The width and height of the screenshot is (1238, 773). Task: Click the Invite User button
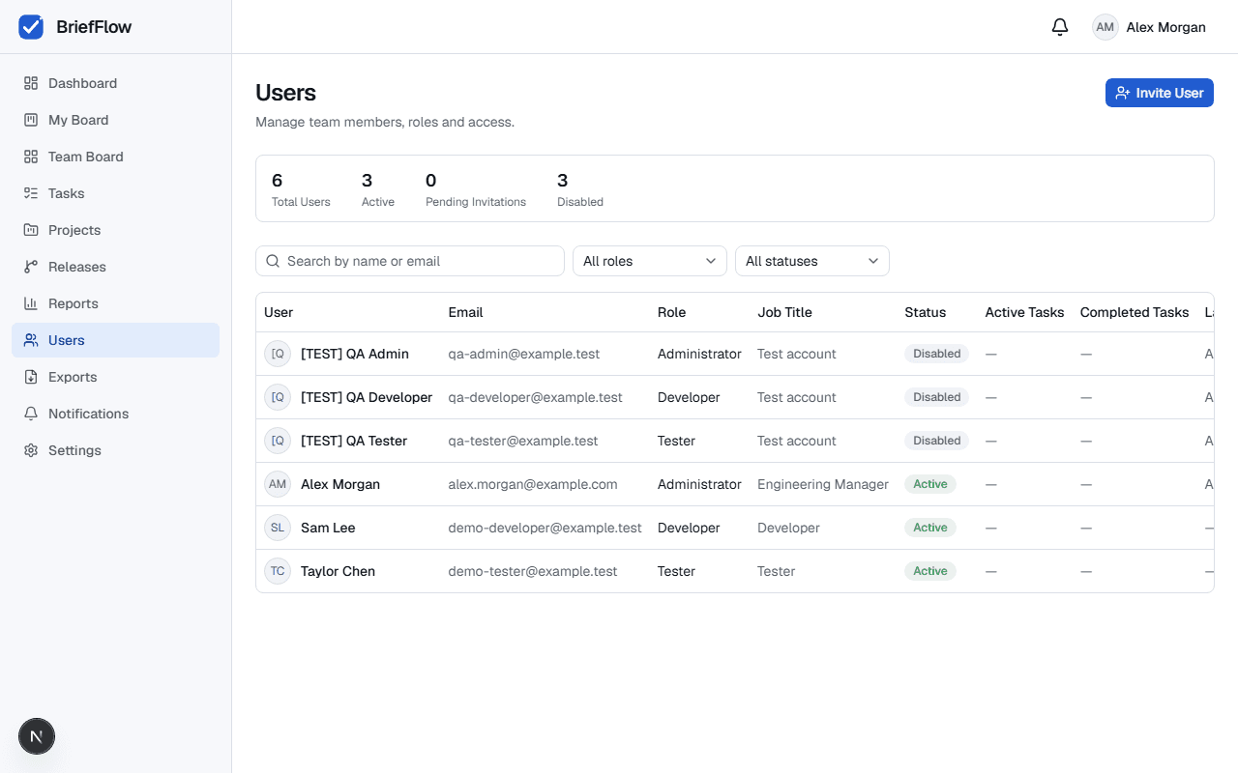[1160, 93]
